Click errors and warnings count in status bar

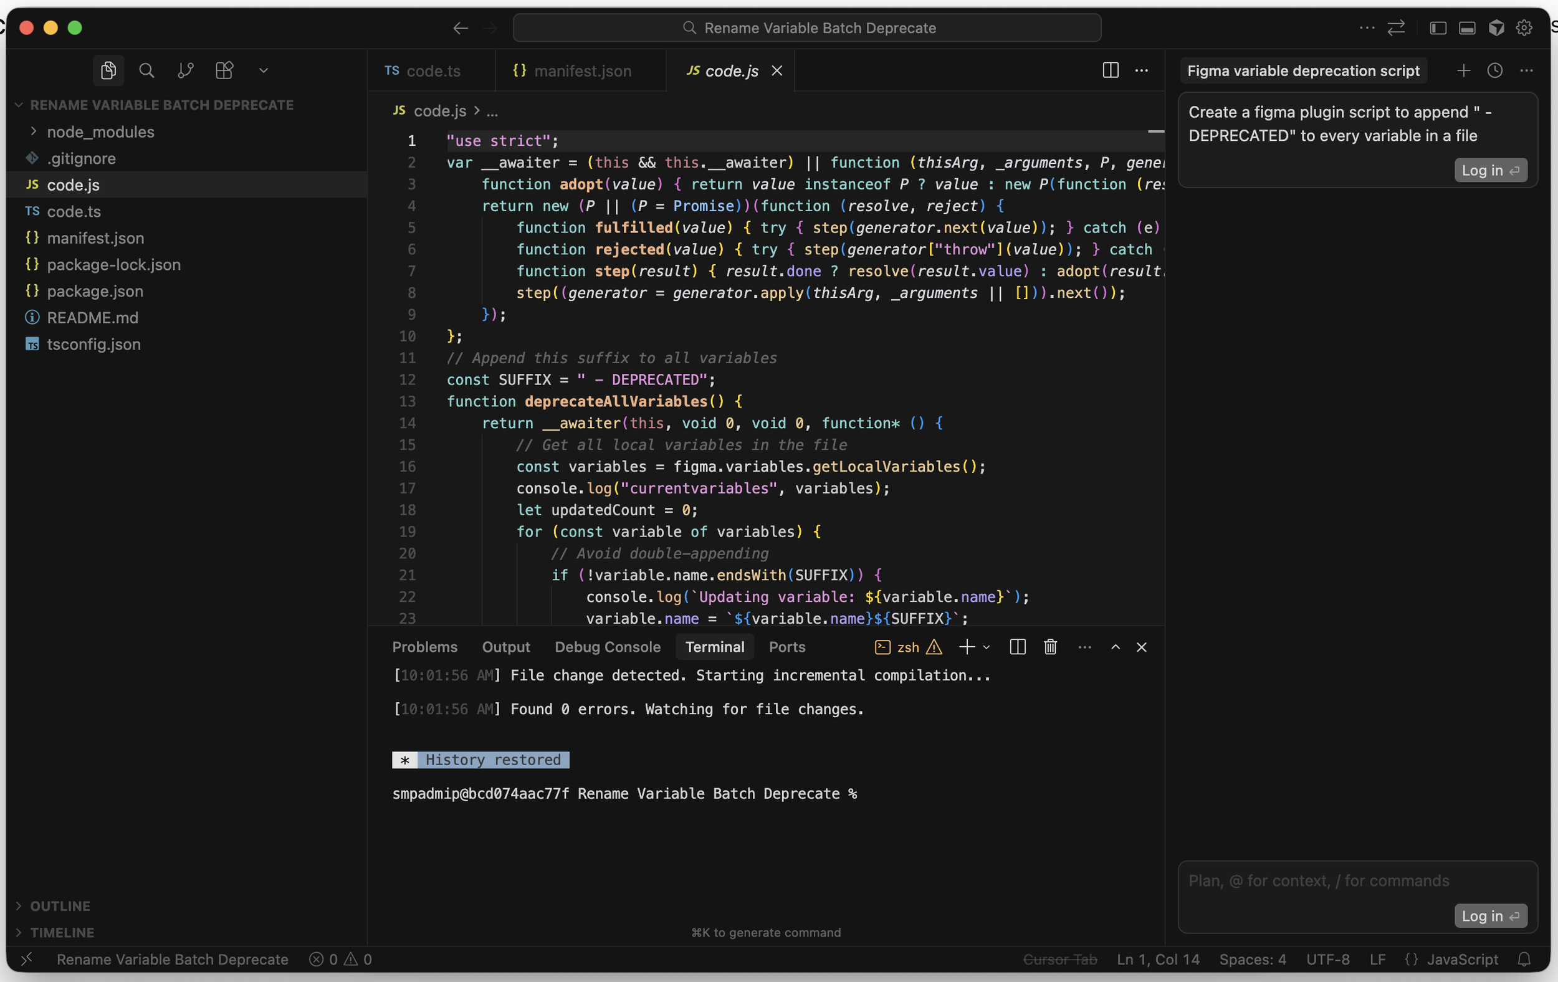(340, 959)
